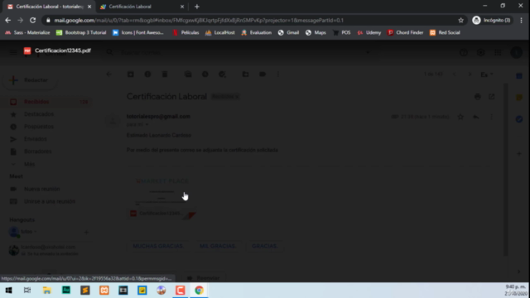Screen dimensions: 530x298
Task: Open Windows Start menu
Action: pyautogui.click(x=8, y=291)
